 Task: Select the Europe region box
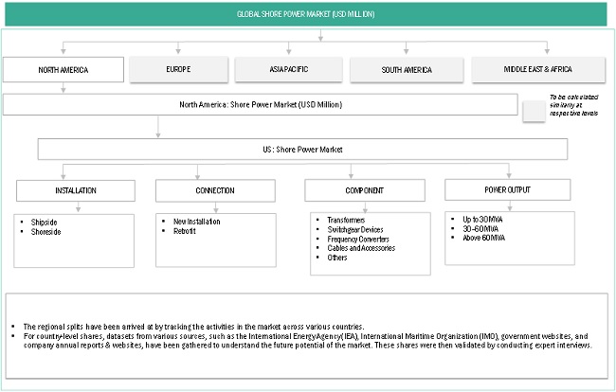pos(177,69)
